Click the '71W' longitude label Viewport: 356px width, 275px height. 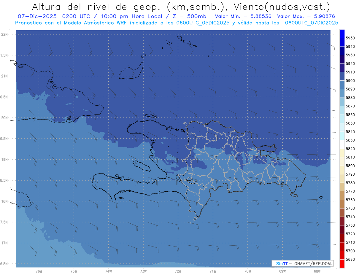[x=213, y=271]
